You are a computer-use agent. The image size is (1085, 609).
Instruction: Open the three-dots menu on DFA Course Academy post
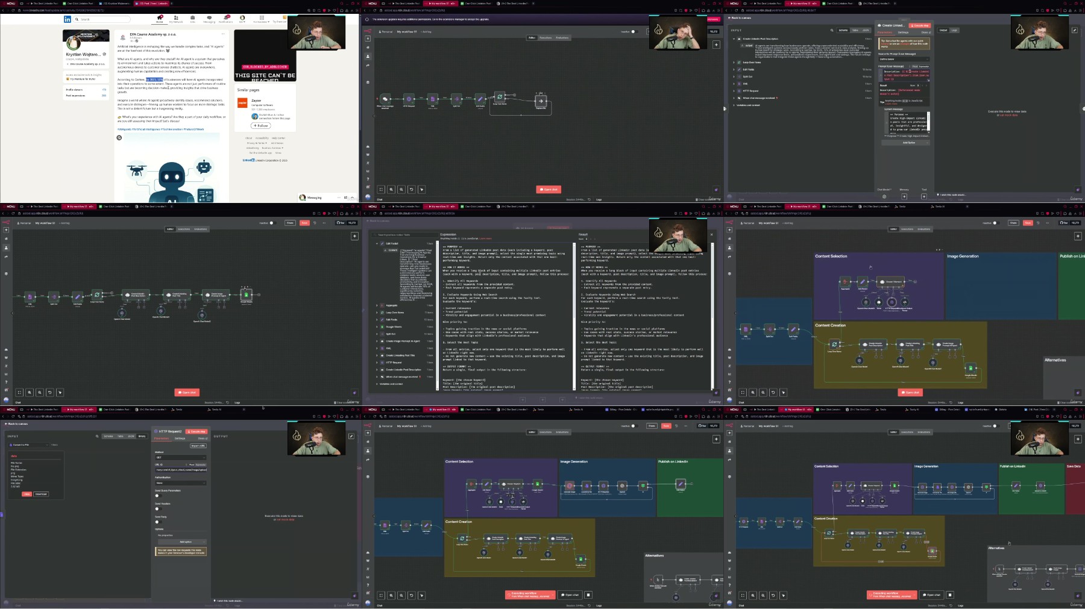[223, 34]
